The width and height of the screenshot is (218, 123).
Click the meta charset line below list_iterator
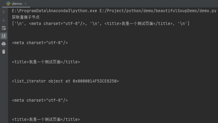tap(40, 100)
